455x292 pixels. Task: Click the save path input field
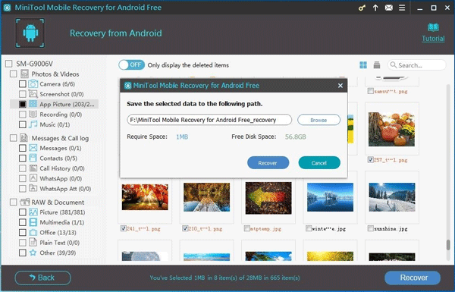(x=209, y=120)
